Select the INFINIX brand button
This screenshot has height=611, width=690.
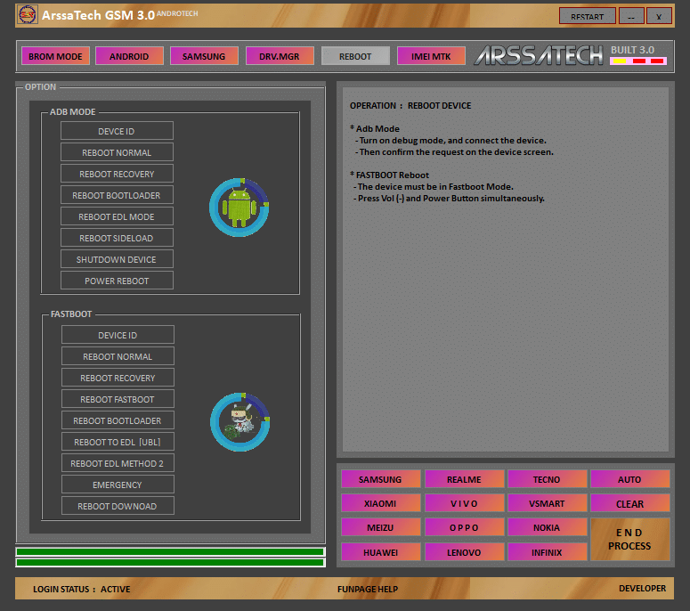547,551
